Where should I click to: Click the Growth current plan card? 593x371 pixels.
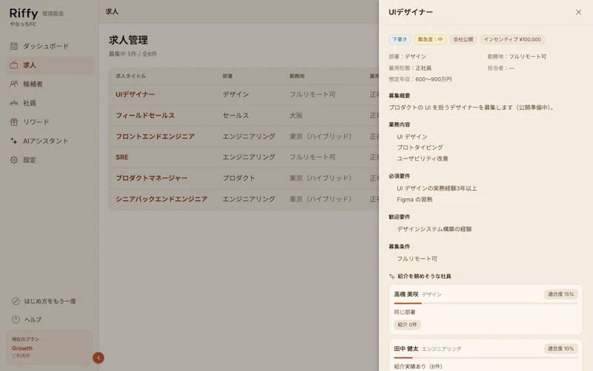pyautogui.click(x=49, y=347)
